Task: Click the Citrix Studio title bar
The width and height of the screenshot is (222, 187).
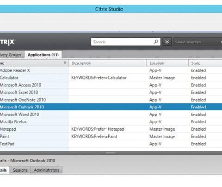Action: [111, 9]
